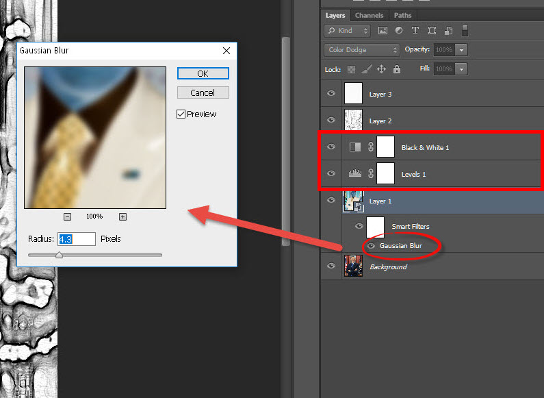Select the Background layer name
Viewport: 544px width, 398px height.
point(388,267)
